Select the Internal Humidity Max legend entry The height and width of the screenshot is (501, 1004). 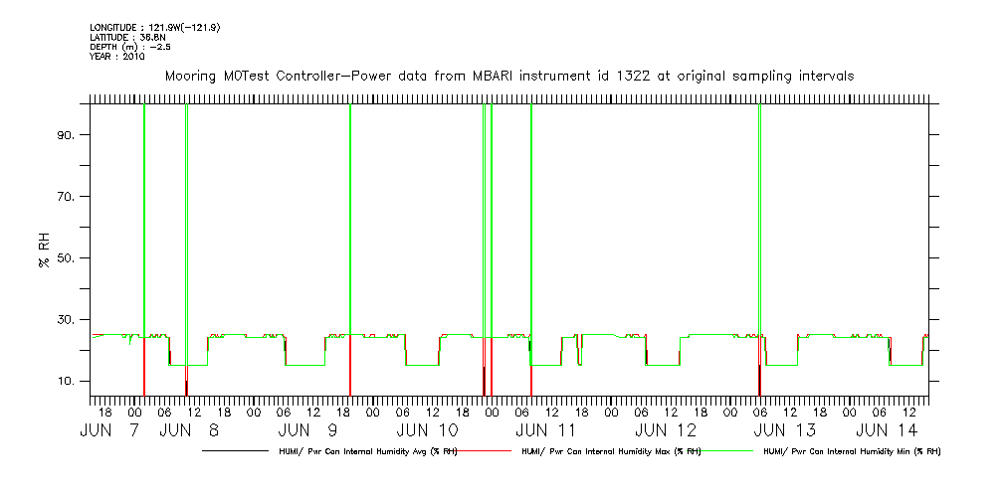(x=611, y=451)
